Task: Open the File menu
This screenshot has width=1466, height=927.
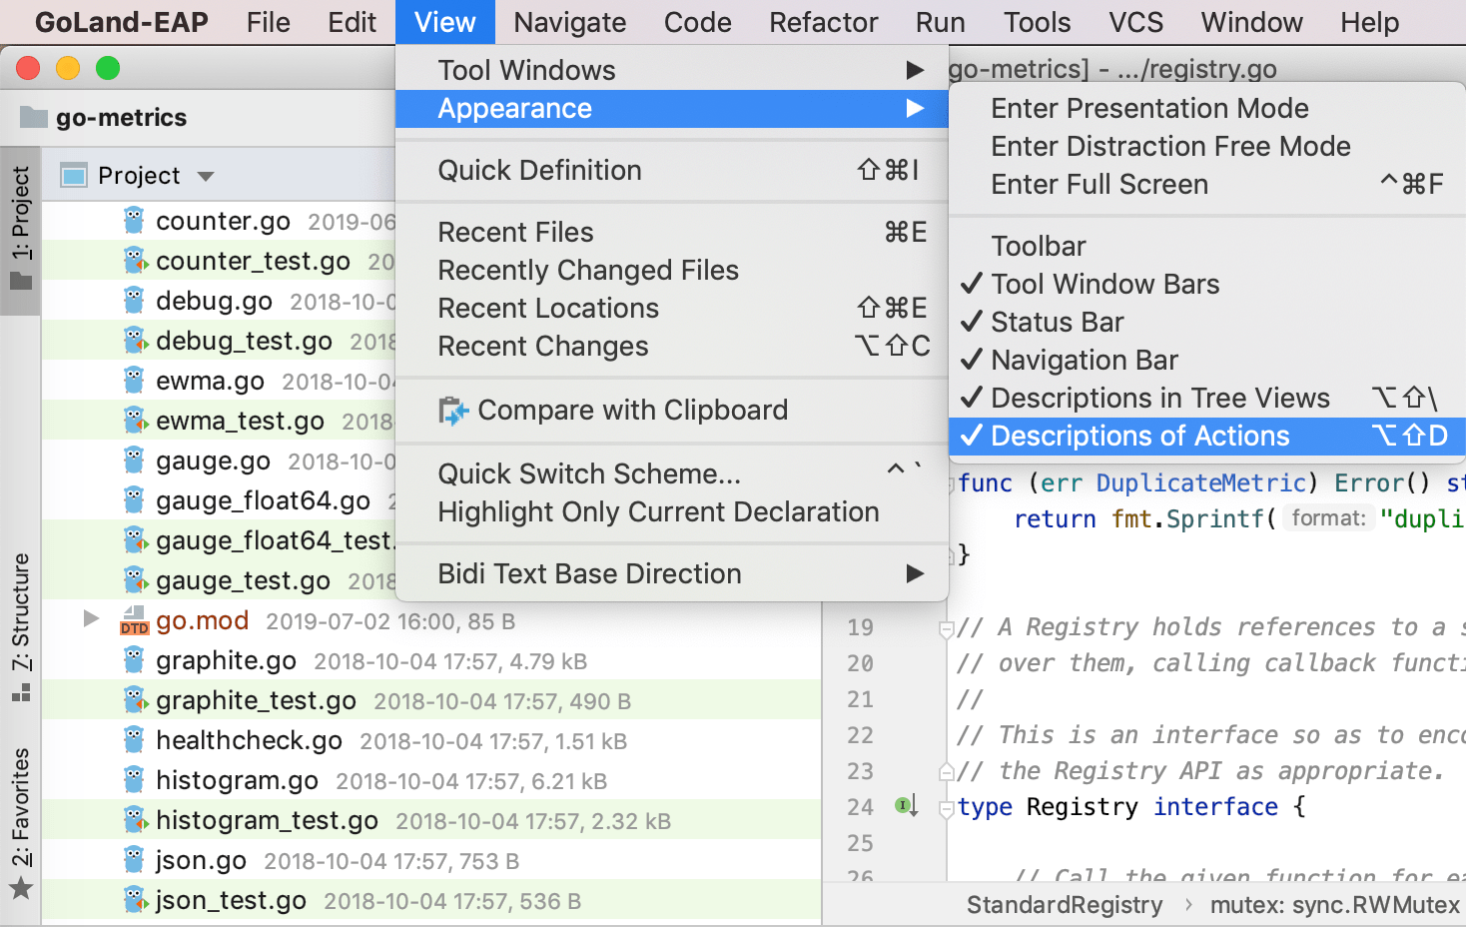Action: pyautogui.click(x=269, y=22)
